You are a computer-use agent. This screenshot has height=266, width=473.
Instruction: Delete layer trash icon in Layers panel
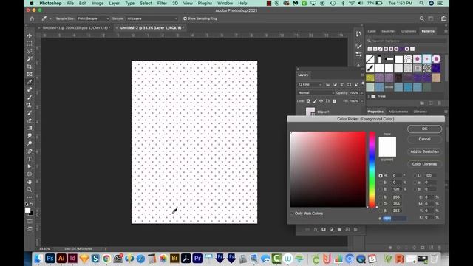click(355, 229)
